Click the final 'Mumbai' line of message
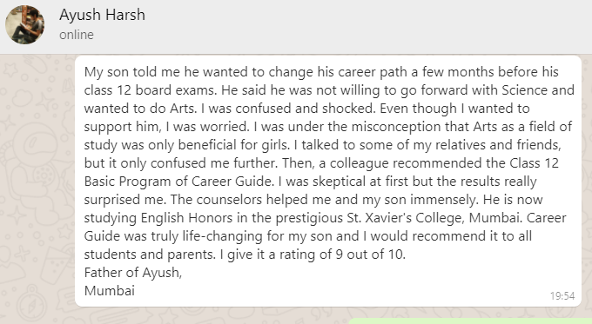 110,291
